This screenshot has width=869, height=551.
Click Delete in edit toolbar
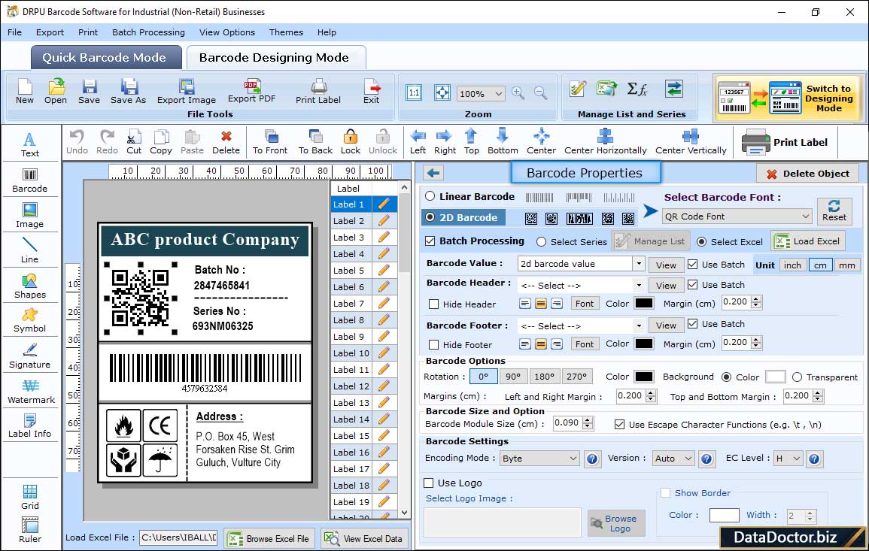tap(226, 142)
